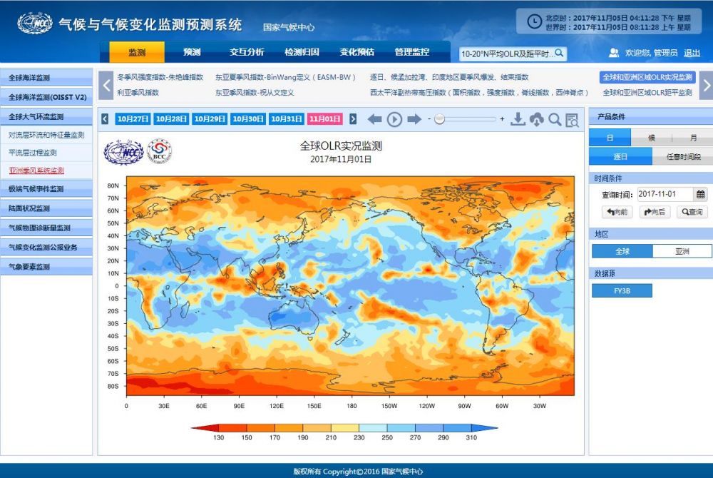Open the 预测 navigation tab

click(192, 52)
